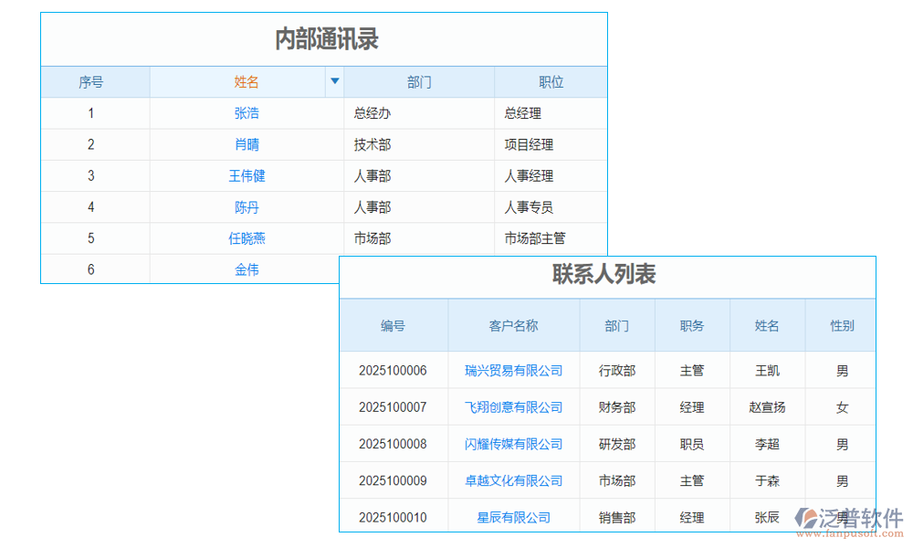The width and height of the screenshot is (913, 548).
Task: Open employee profile of 张浩
Action: [x=247, y=112]
